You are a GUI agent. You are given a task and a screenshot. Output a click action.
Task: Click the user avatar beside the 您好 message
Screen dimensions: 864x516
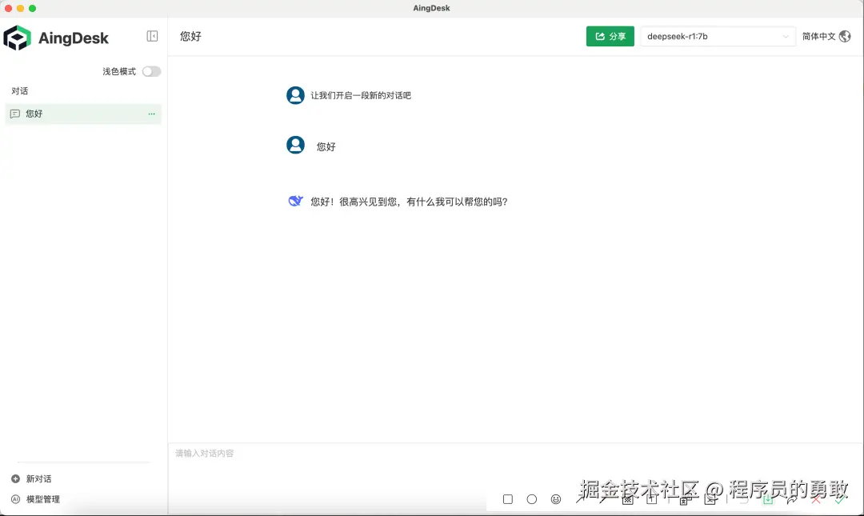(x=295, y=145)
